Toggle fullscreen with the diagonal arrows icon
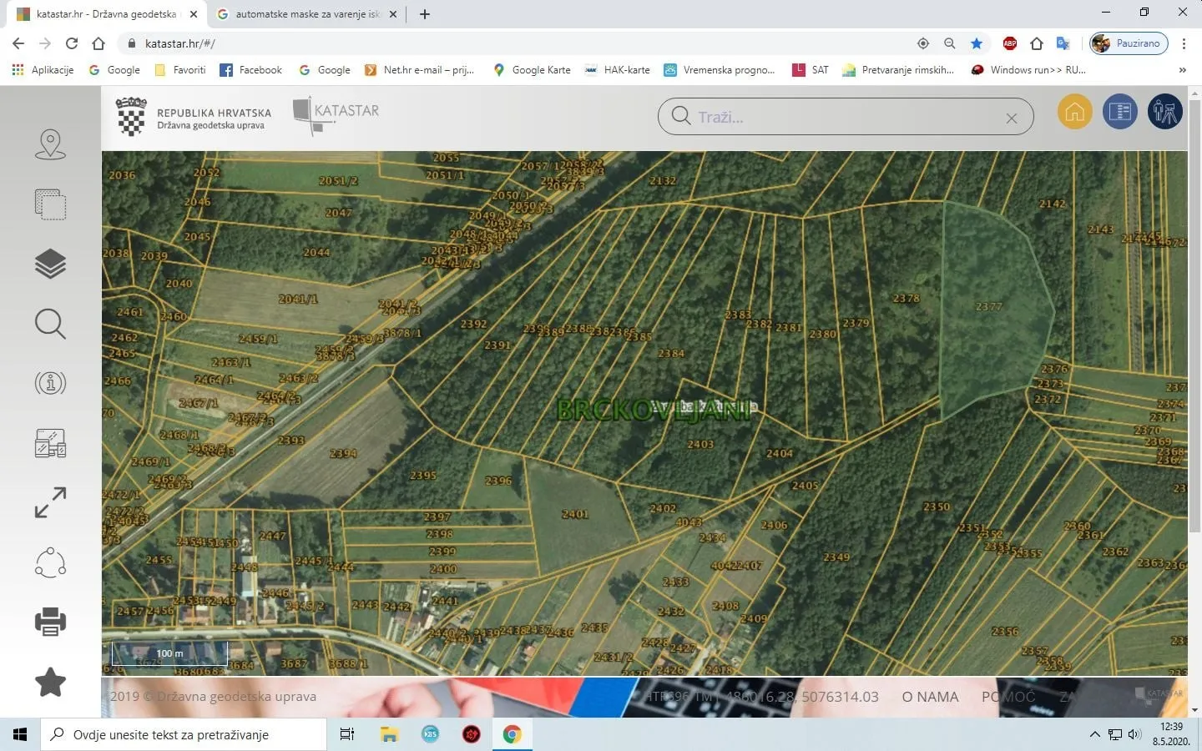1202x751 pixels. (50, 502)
